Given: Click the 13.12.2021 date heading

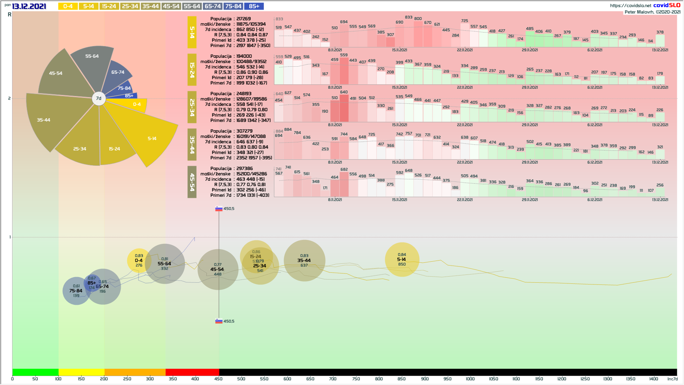Looking at the screenshot, I should point(29,6).
